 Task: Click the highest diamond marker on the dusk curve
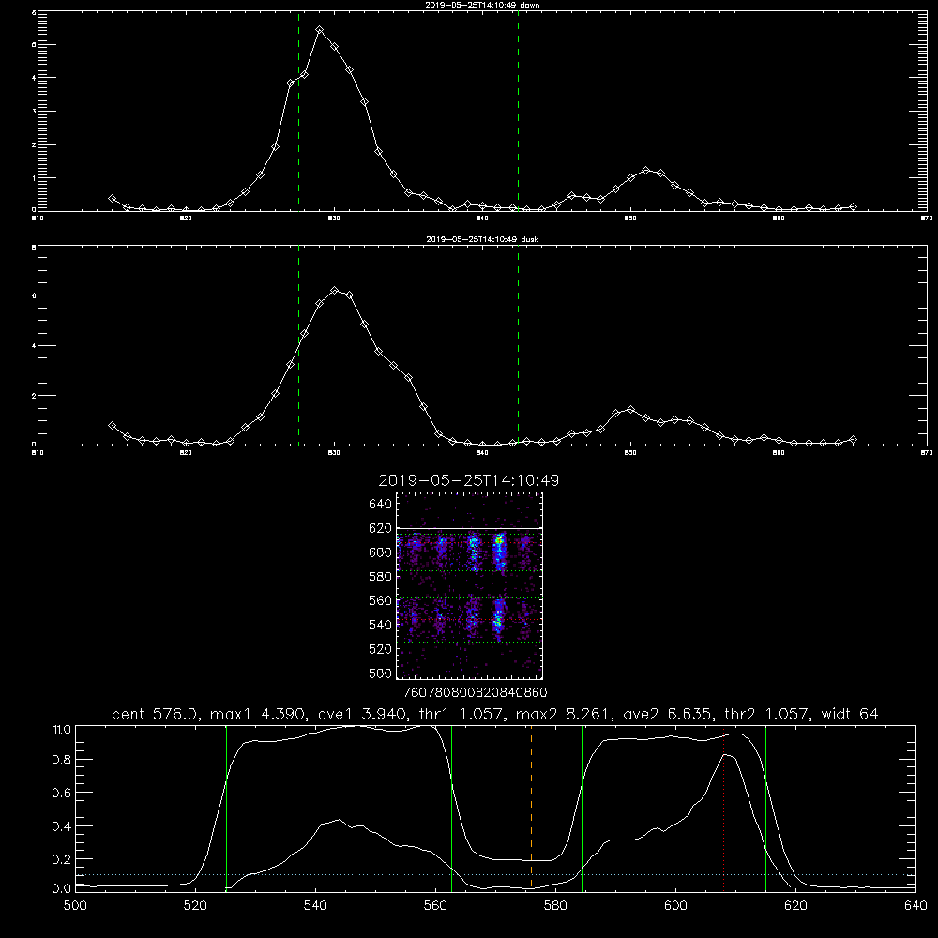point(335,291)
